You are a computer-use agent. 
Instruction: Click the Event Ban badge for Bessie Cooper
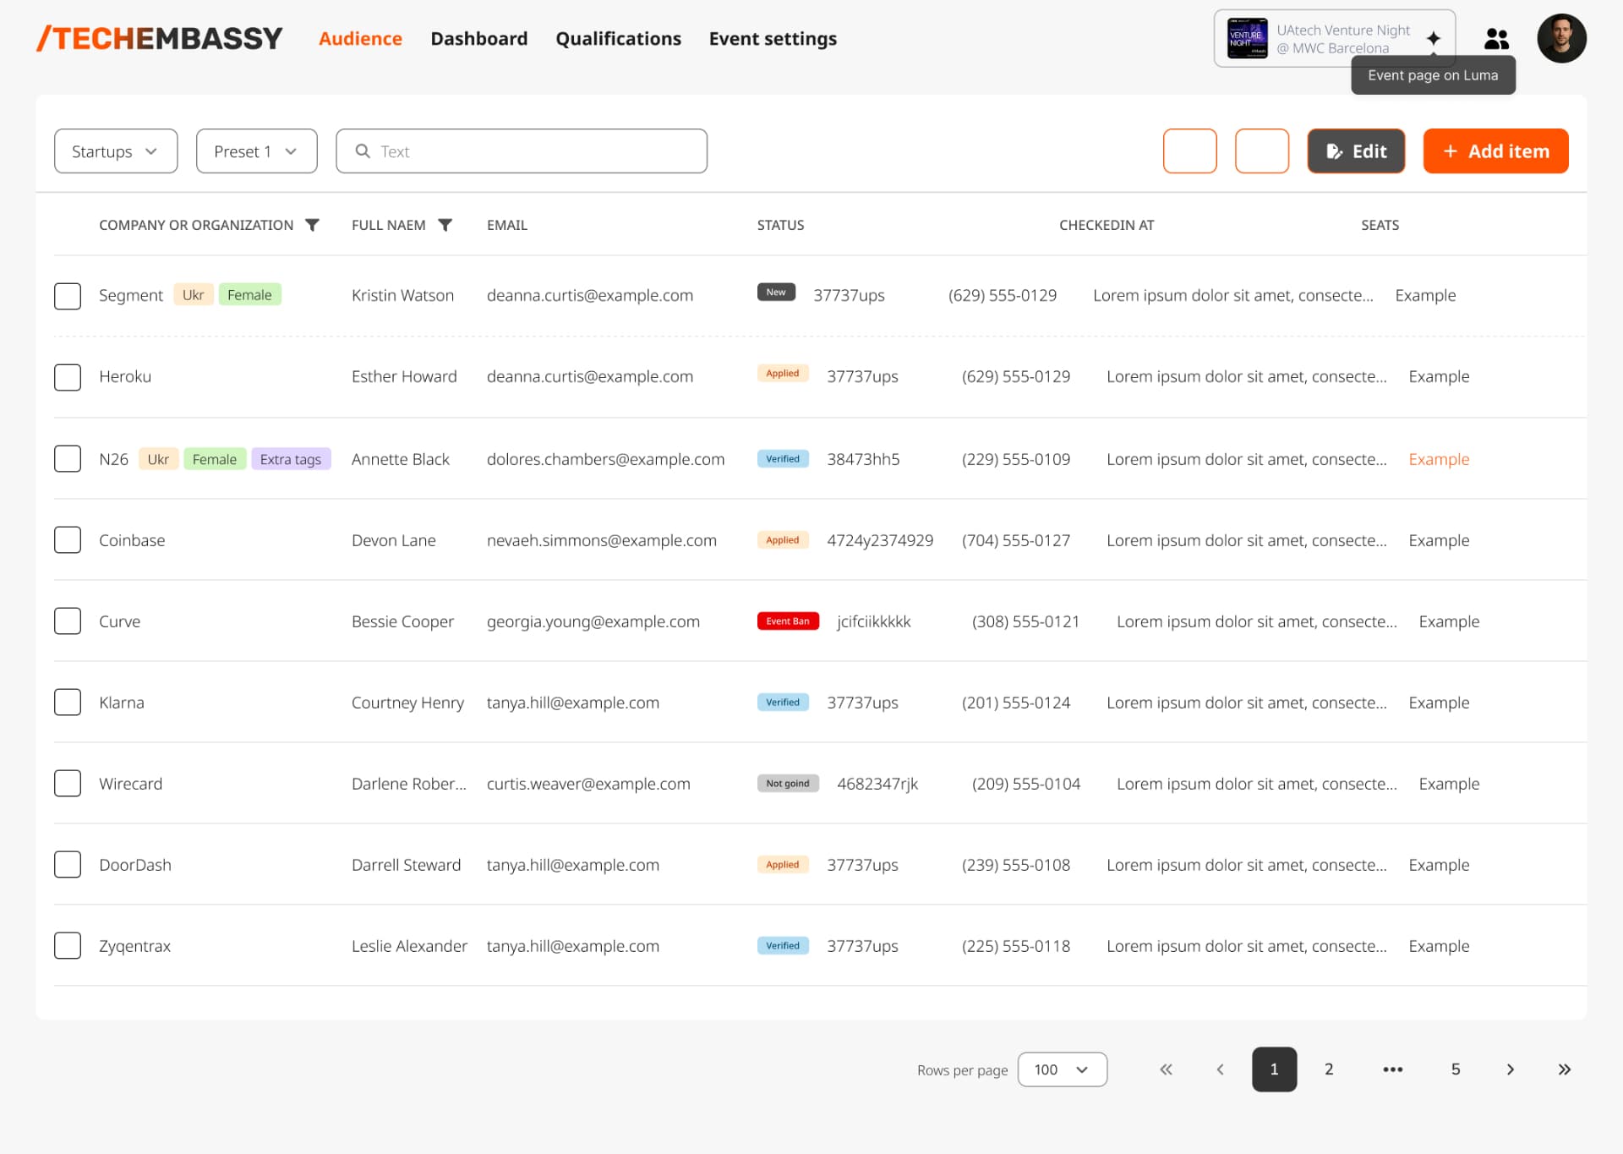coord(788,621)
